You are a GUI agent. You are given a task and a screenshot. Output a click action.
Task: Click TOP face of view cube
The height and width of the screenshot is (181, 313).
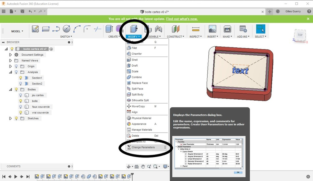coord(300,35)
